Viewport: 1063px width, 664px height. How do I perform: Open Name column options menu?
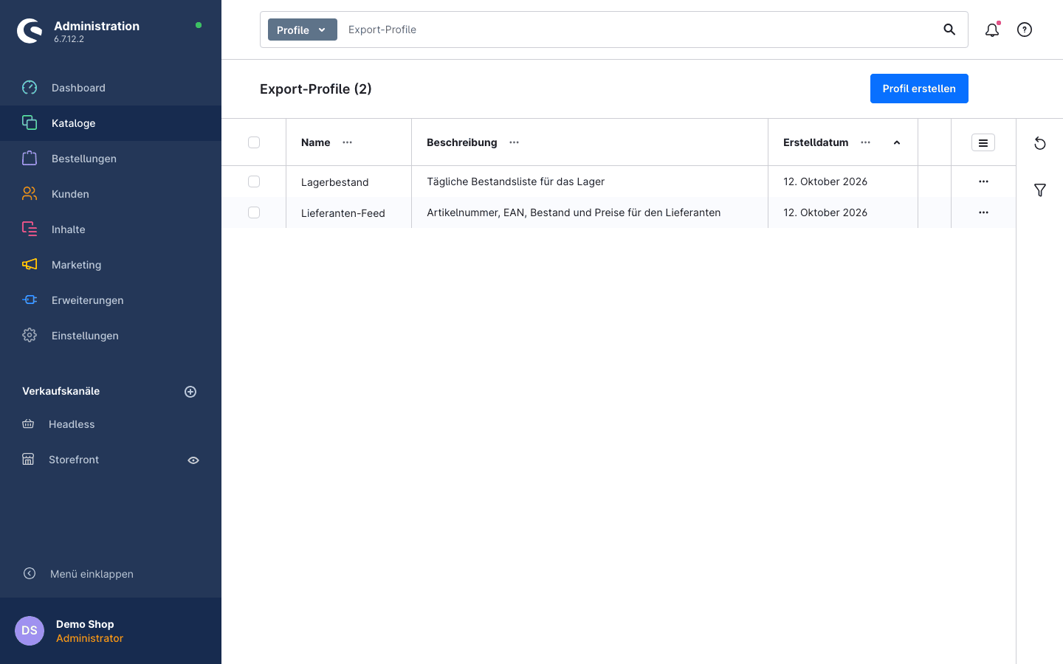(348, 142)
